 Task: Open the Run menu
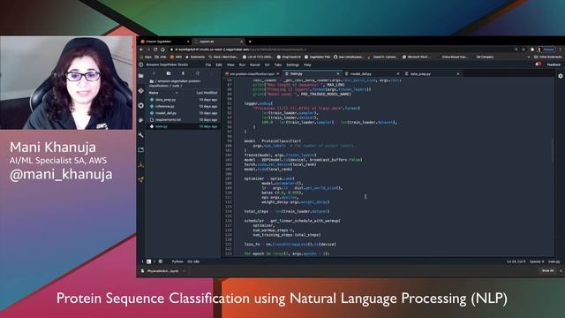click(242, 64)
